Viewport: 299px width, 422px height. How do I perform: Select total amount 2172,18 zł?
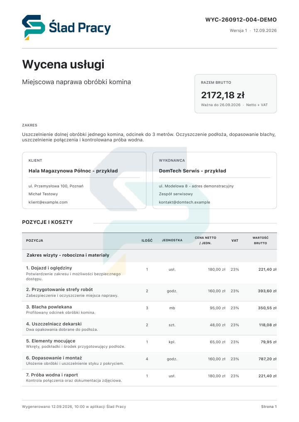point(223,95)
